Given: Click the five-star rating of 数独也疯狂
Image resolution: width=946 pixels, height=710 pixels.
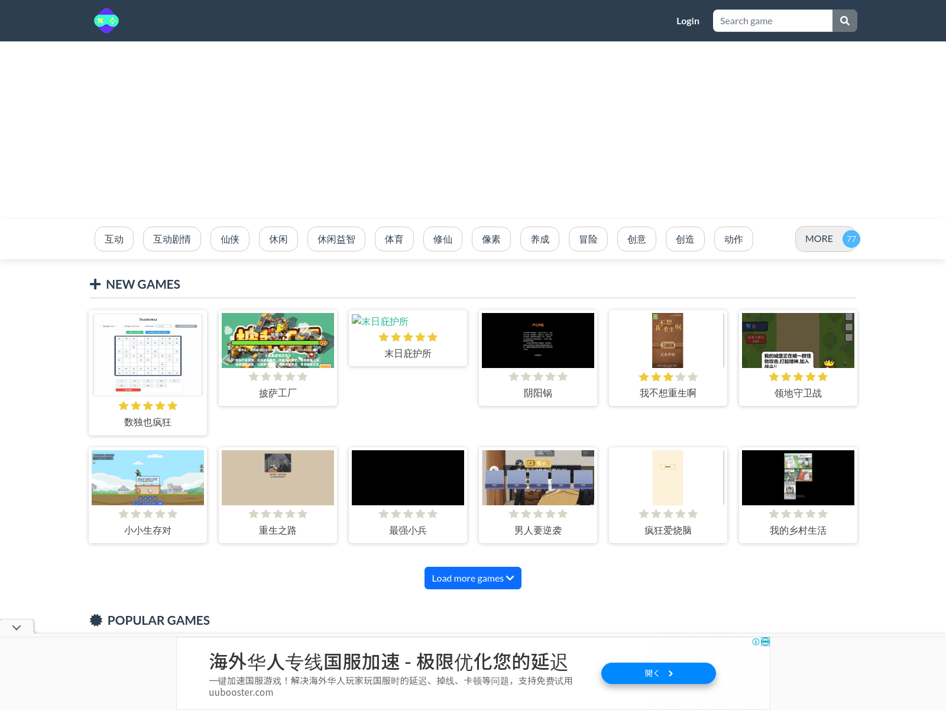Looking at the screenshot, I should click(x=147, y=405).
